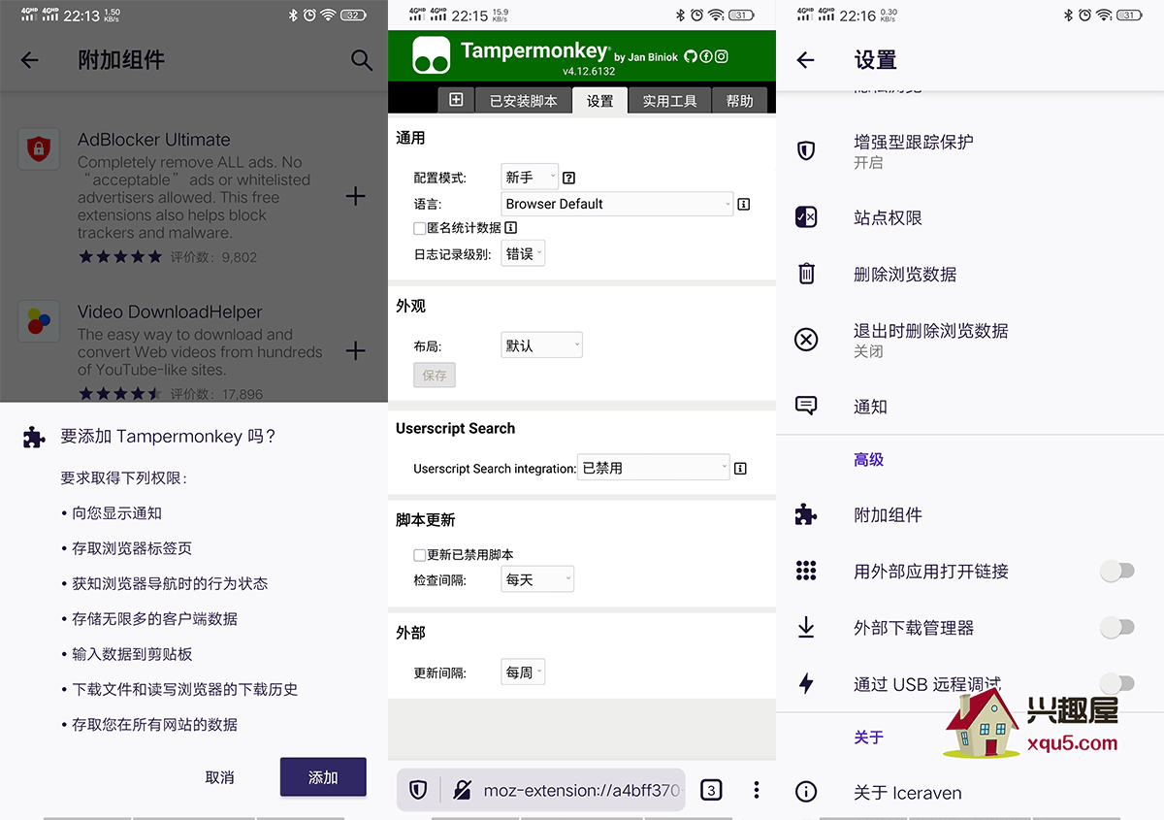Tap the info icon for 关于 Iceraven
This screenshot has width=1164, height=820.
coord(806,792)
